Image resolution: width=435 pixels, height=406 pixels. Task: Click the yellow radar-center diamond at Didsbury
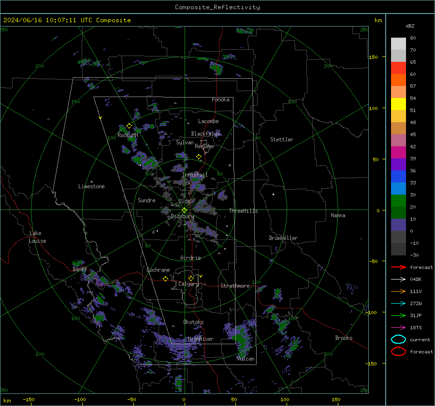(184, 210)
